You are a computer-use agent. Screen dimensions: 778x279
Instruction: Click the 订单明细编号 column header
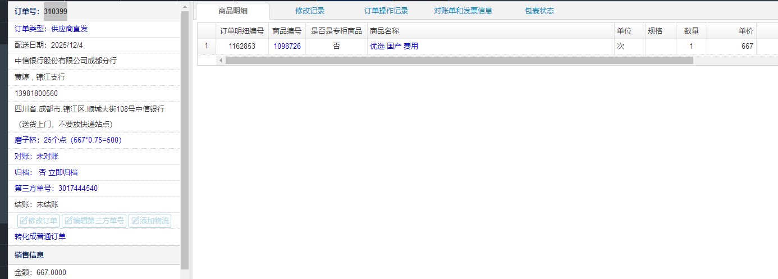pyautogui.click(x=241, y=31)
